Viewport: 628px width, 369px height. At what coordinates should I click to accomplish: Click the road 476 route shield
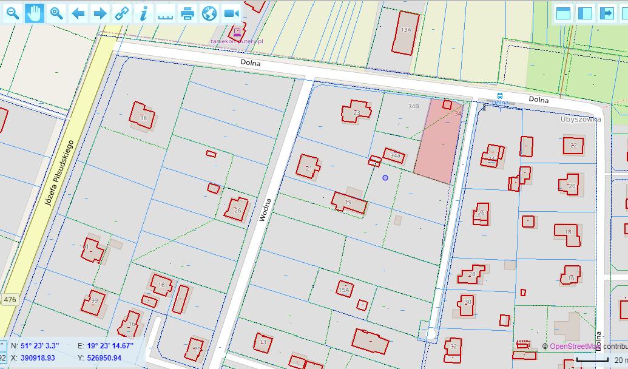pos(10,299)
